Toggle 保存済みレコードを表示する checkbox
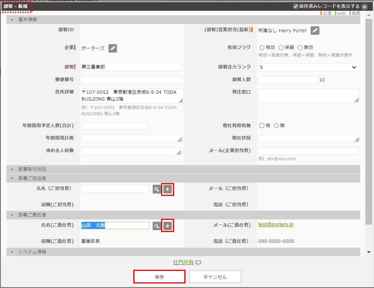 [x=296, y=6]
